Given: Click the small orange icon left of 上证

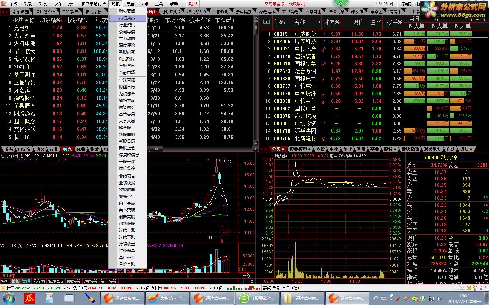Looking at the screenshot, I should pyautogui.click(x=3, y=288).
